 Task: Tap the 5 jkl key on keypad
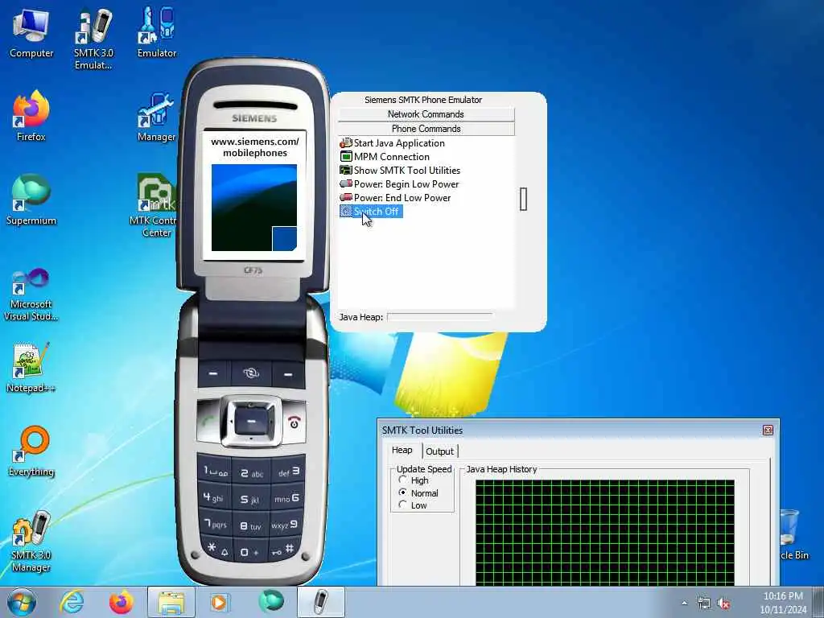click(x=251, y=499)
